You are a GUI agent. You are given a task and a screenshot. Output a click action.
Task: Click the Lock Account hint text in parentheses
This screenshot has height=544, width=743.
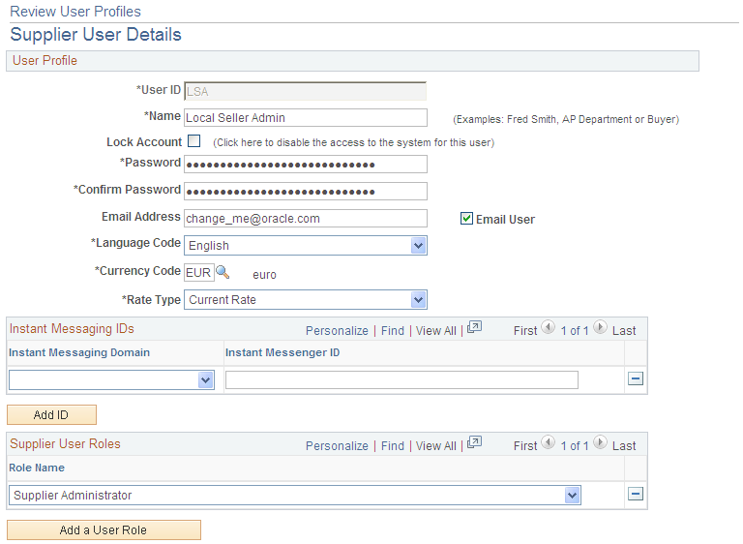coord(353,142)
